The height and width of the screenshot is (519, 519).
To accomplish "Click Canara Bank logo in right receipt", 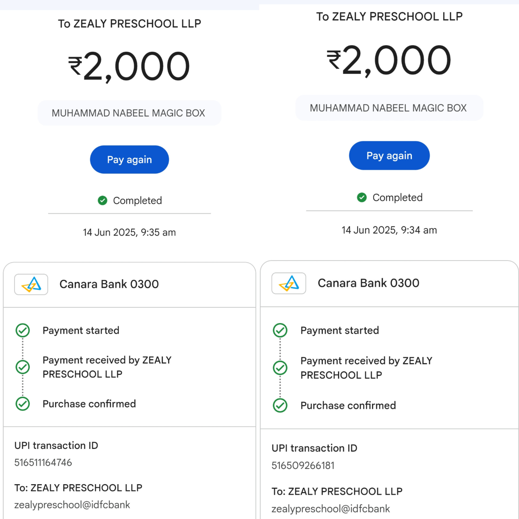I will (x=289, y=283).
